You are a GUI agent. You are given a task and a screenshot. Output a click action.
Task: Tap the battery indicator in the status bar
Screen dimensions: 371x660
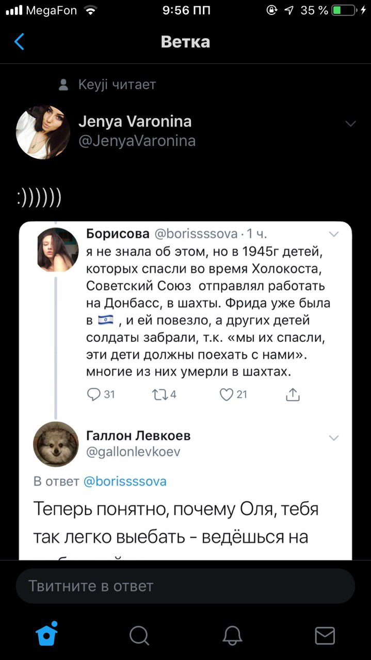coord(344,10)
